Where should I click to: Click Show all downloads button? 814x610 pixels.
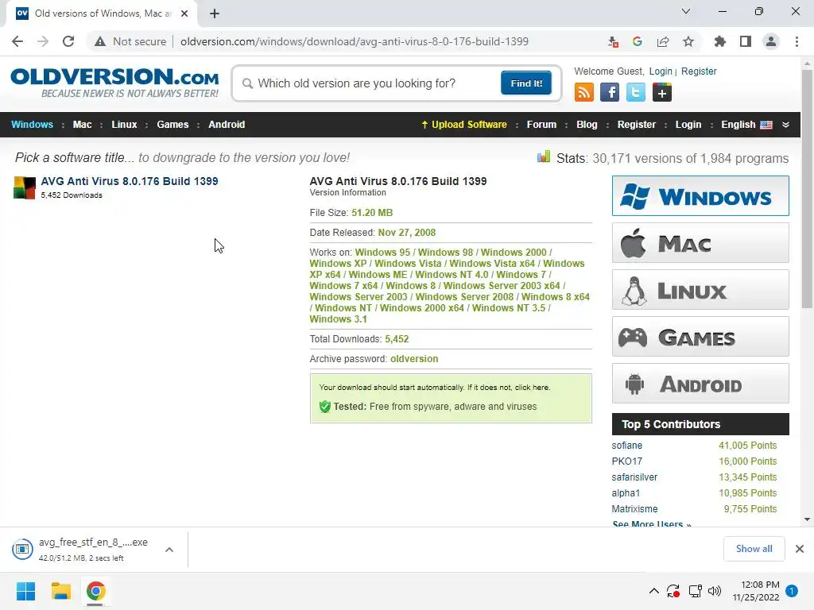click(x=754, y=549)
